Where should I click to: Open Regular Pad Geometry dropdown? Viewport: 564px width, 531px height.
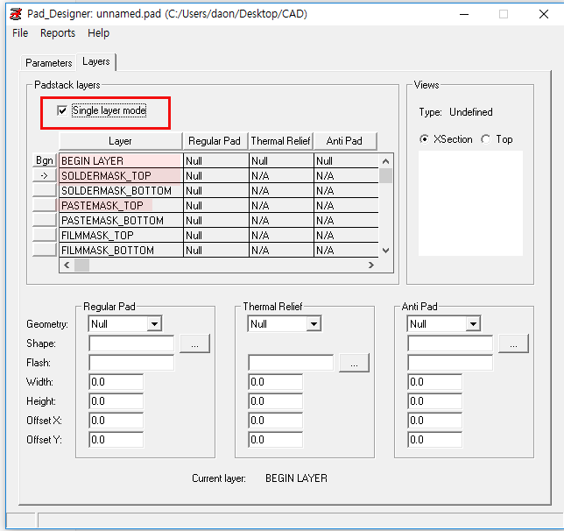tap(154, 324)
